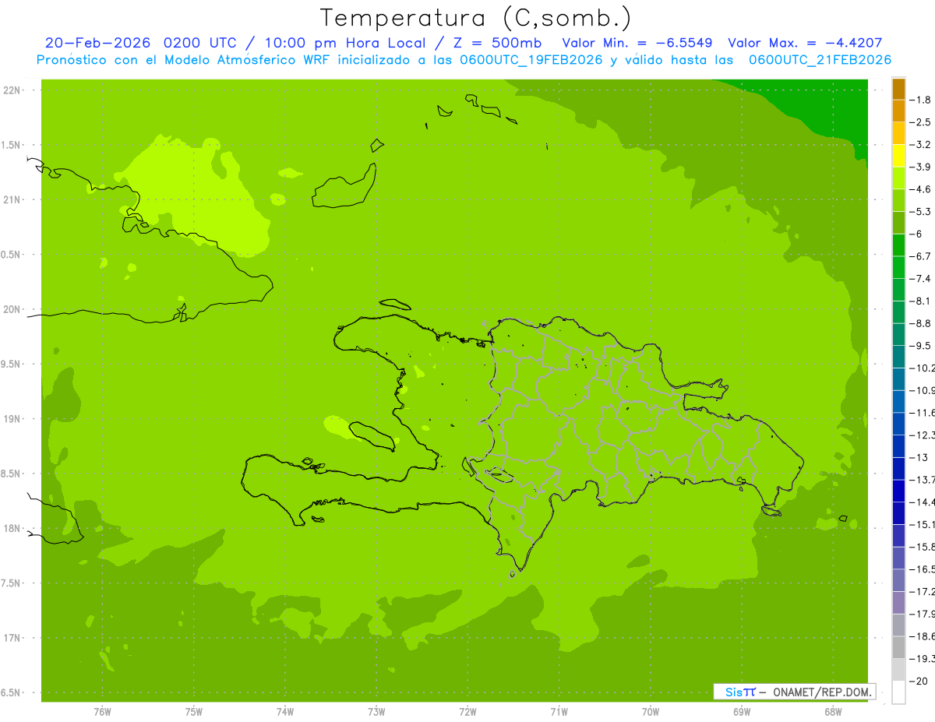Click the '-4.6' colorbar value

click(x=921, y=189)
